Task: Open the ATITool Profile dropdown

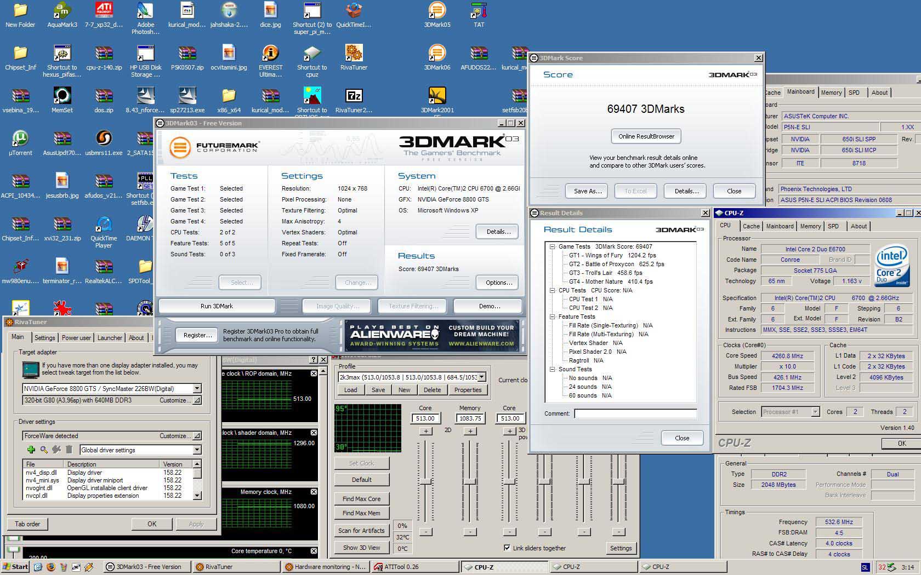Action: click(482, 377)
